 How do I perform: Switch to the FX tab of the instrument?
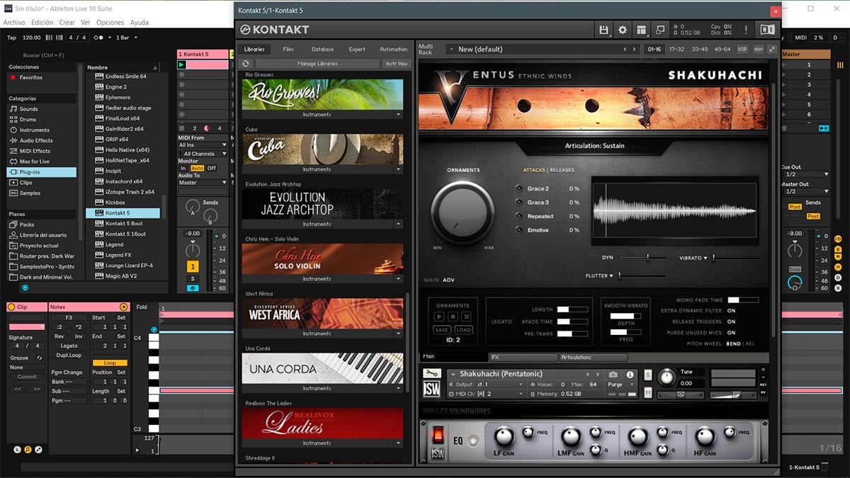(x=523, y=358)
